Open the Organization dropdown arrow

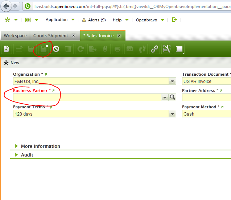[x=172, y=81]
